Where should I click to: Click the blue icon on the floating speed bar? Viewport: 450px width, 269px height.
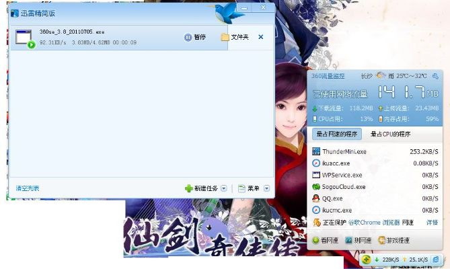click(x=436, y=260)
